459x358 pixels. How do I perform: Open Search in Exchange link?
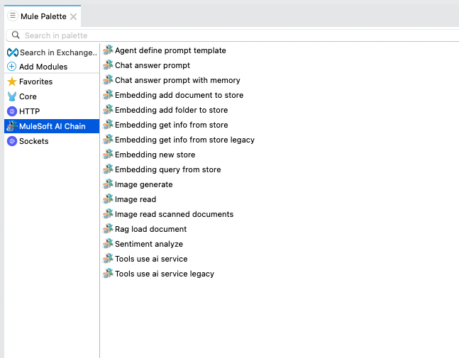(58, 52)
